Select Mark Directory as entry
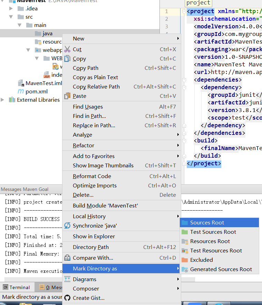 coord(122,268)
